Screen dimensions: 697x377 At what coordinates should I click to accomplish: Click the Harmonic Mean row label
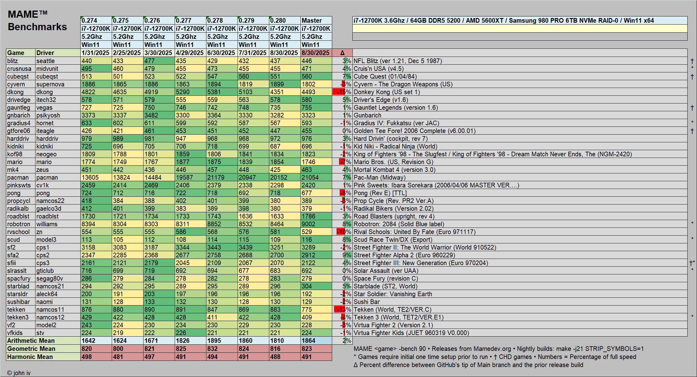pos(30,357)
